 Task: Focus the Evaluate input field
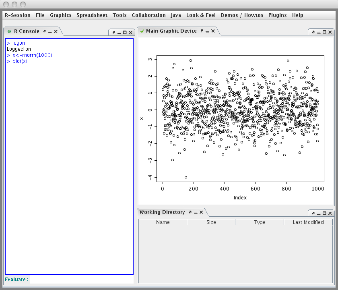click(x=82, y=280)
